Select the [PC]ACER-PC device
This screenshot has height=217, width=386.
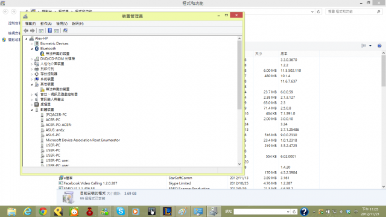56,115
